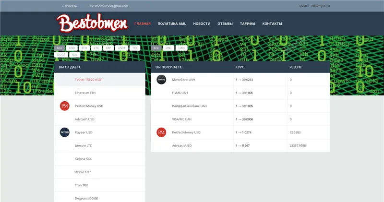The height and width of the screenshot is (202, 384).
Task: Filter give list by USD
Action: pyautogui.click(x=72, y=48)
